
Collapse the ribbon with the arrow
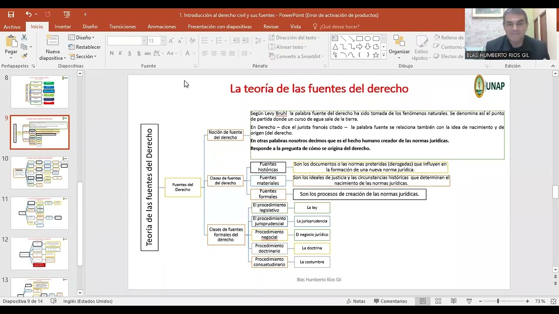pos(553,66)
